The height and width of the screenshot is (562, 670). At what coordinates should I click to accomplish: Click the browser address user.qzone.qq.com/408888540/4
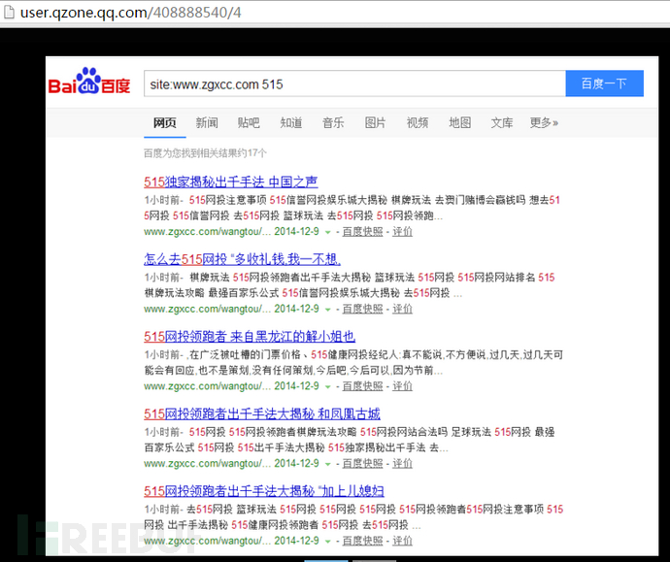[131, 13]
